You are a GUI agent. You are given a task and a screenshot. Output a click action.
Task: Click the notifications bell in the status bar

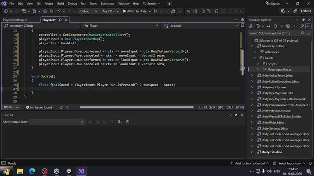tap(310, 163)
